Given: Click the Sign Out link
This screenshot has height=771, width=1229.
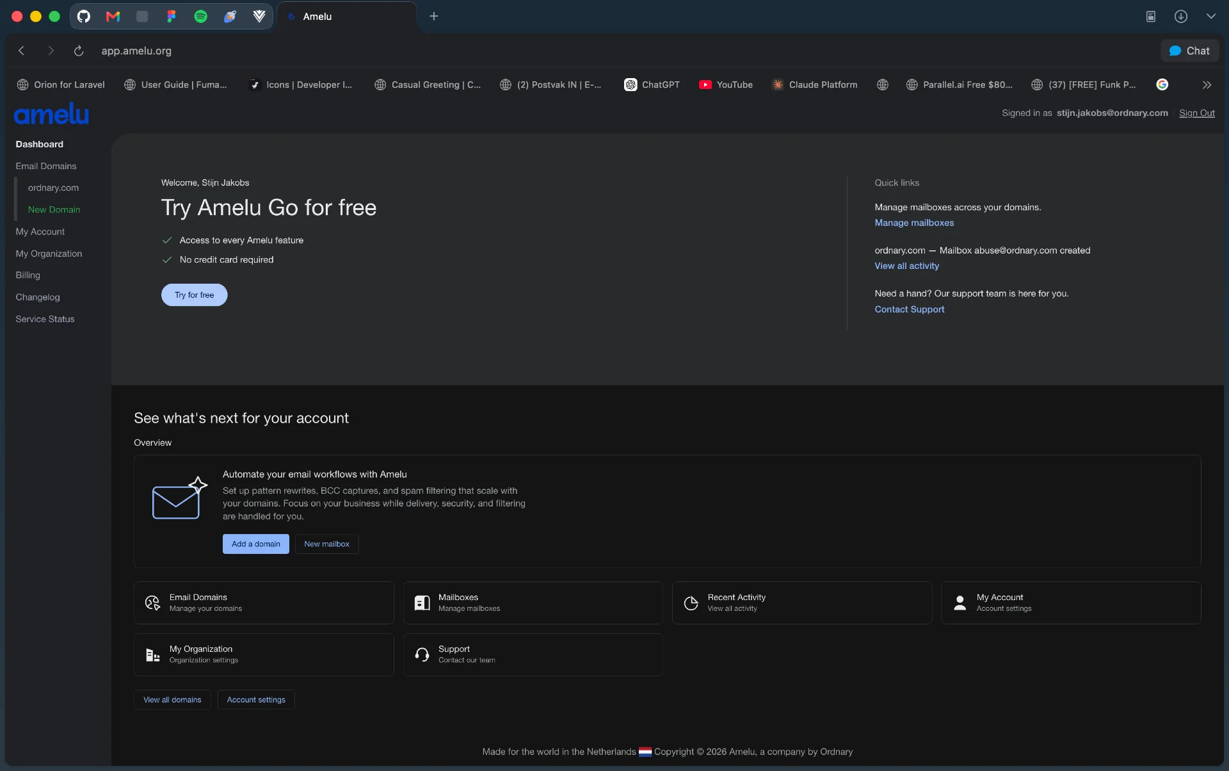Looking at the screenshot, I should 1196,113.
